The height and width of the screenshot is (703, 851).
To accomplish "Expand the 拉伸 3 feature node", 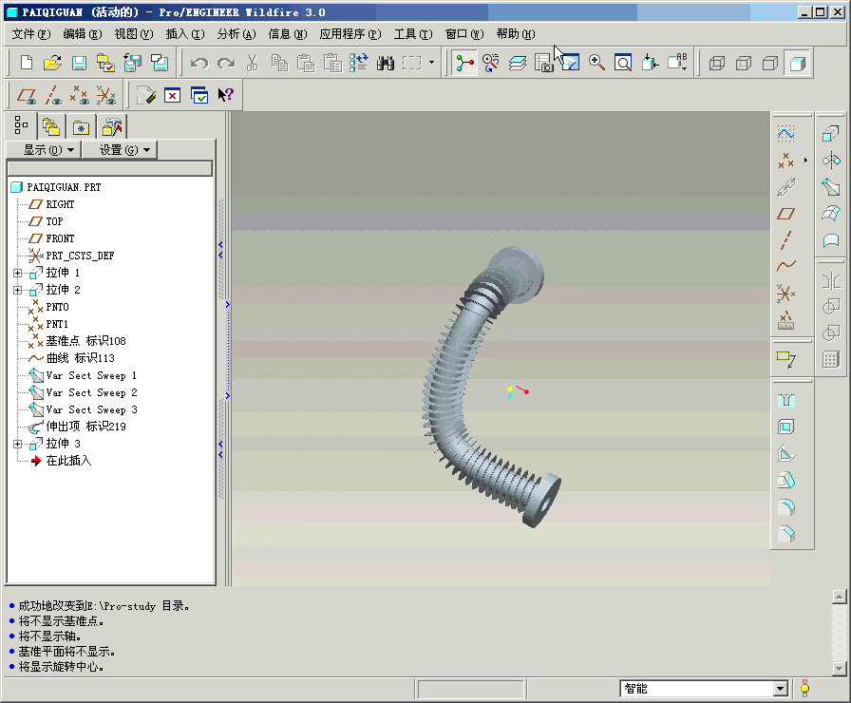I will click(x=17, y=444).
